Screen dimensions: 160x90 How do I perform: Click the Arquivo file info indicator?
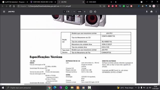pyautogui.click(x=22, y=6)
